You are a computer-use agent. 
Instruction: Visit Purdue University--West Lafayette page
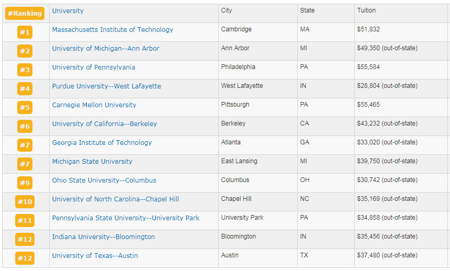[107, 86]
